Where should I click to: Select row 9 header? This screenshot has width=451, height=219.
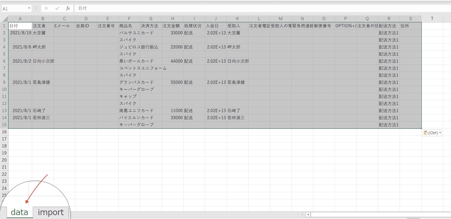[4, 82]
